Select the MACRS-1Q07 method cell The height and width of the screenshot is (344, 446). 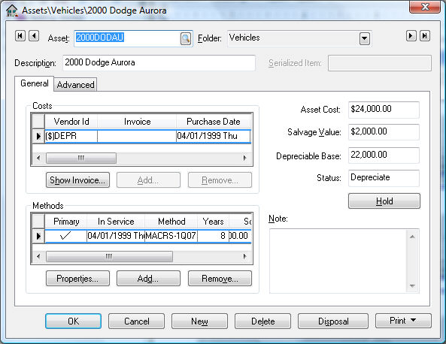click(171, 236)
